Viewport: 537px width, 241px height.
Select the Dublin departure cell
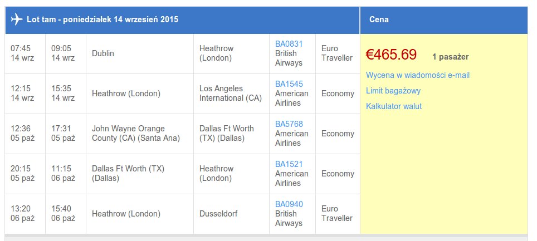(140, 54)
